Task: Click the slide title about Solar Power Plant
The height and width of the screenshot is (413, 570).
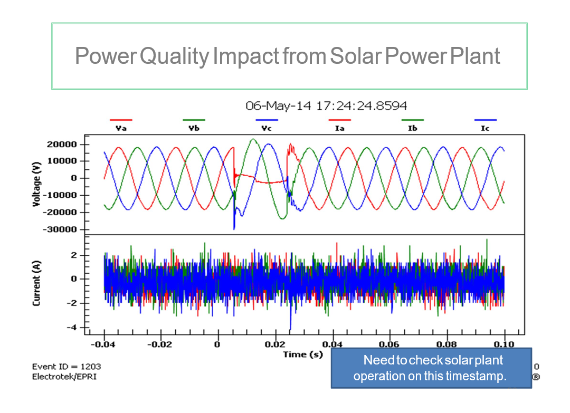Action: [x=288, y=56]
